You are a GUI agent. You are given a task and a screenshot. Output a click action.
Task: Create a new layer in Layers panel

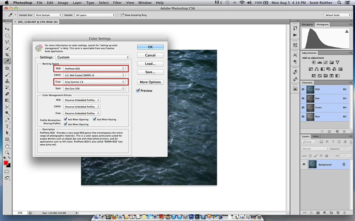(x=338, y=212)
